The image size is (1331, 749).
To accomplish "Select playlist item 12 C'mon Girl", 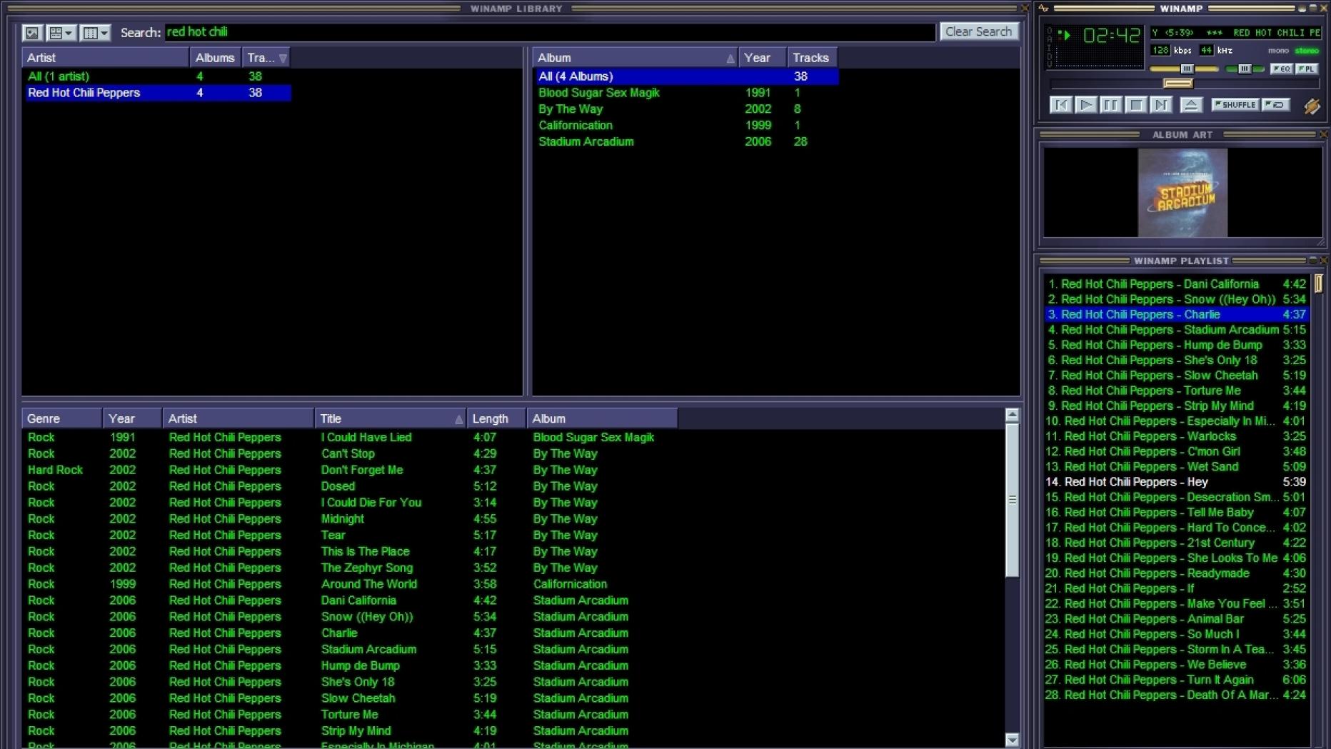I will (x=1176, y=451).
